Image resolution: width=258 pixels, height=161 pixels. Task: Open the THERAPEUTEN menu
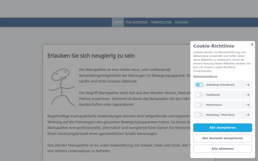[x=161, y=22]
